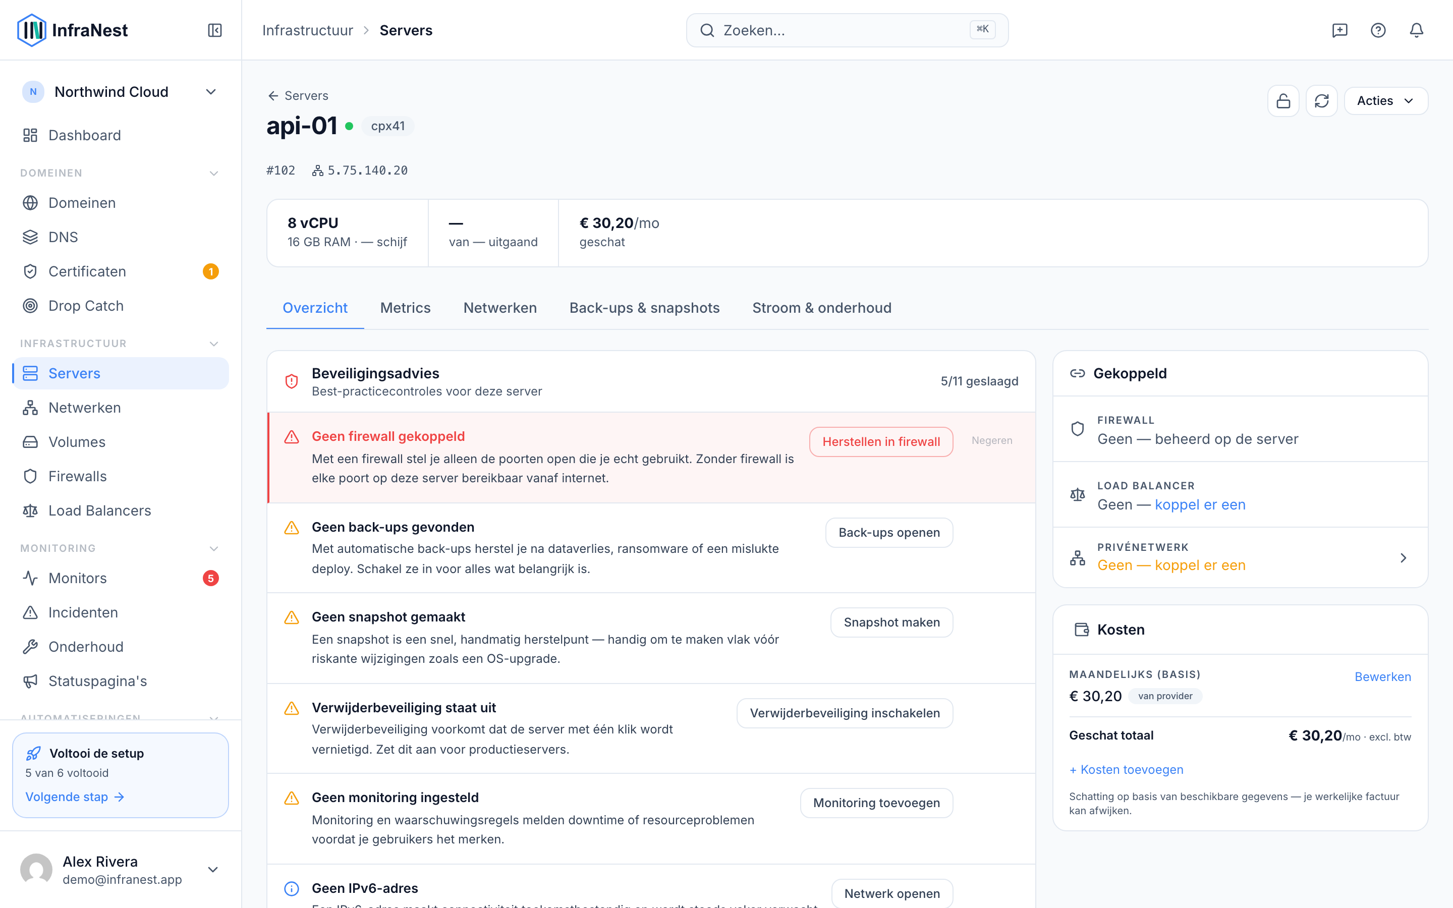Click the load balancer 'koppel er een' link

tap(1200, 504)
